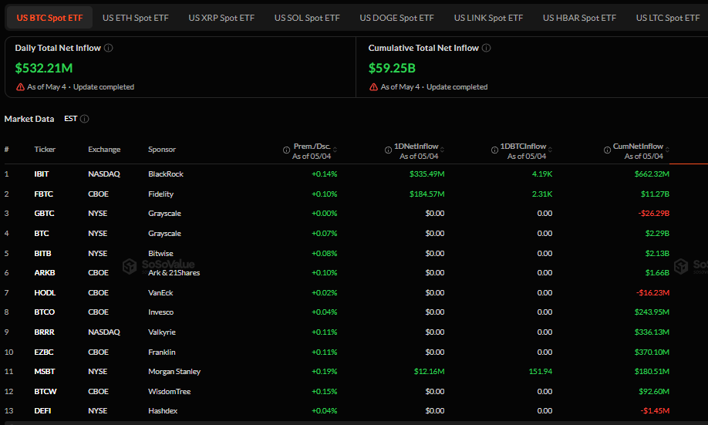Click warning icon under Daily Total Net Inflow
708x425 pixels.
pos(20,86)
